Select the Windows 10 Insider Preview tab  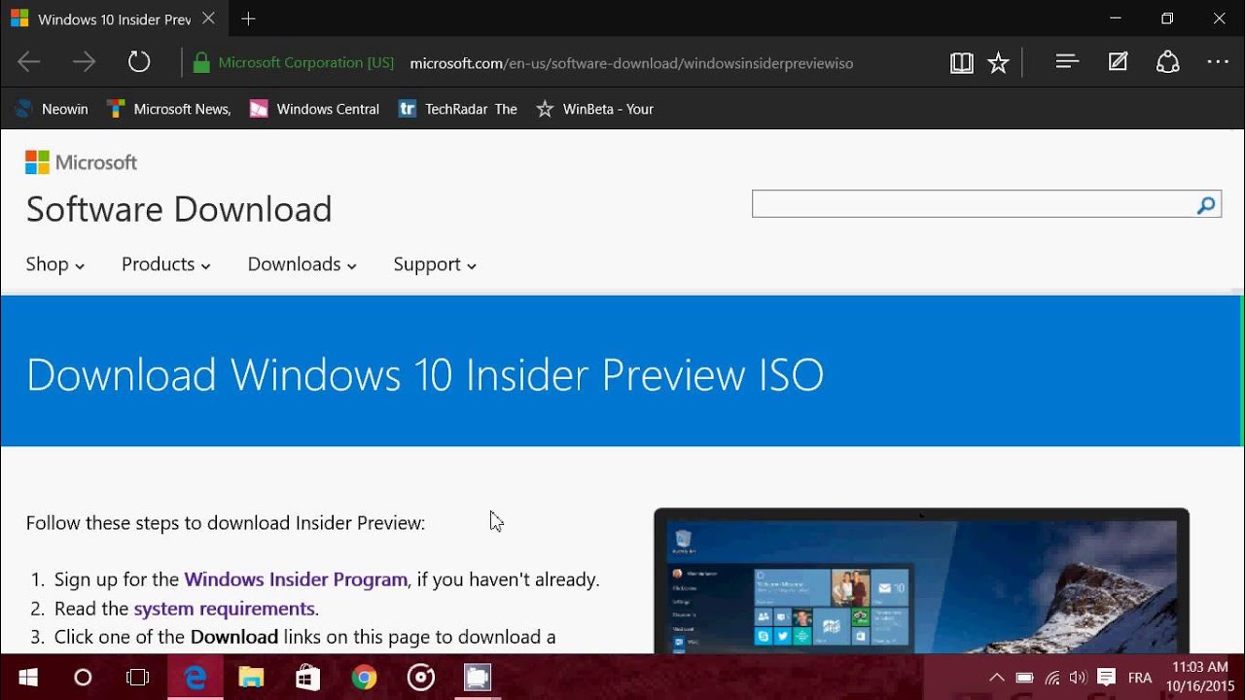coord(113,19)
